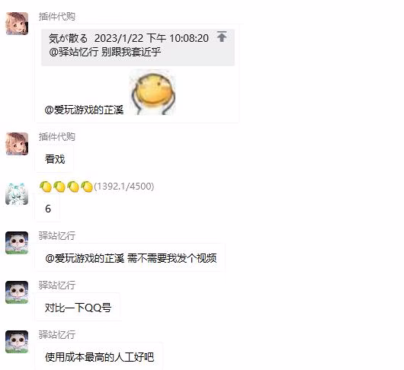This screenshot has height=370, width=404.
Task: Open 驿站忆行 avatar beside 需不需要我发个视频
Action: 17,243
